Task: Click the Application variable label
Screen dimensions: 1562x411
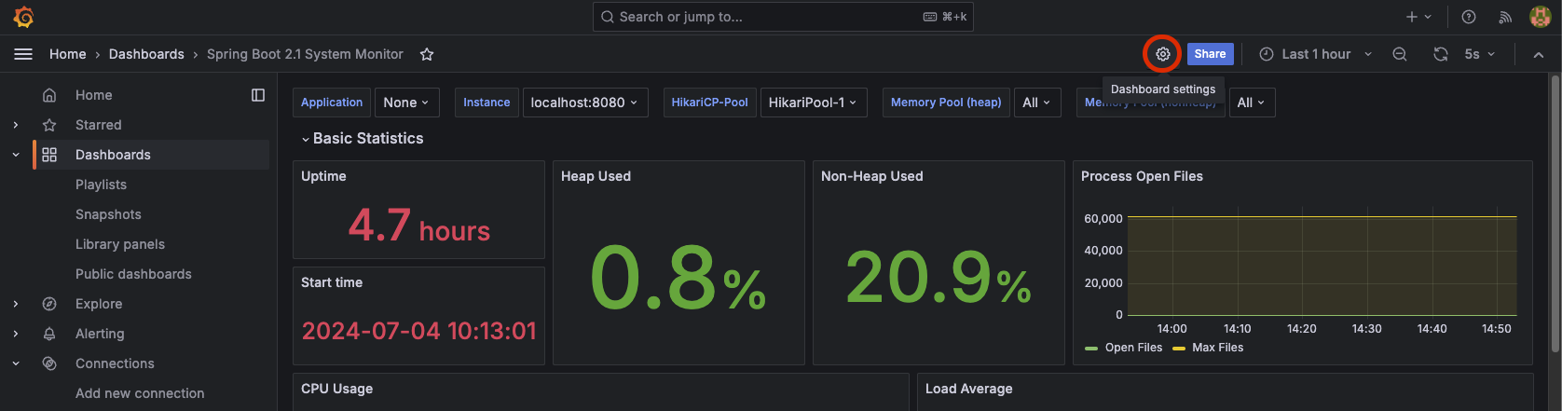Action: pyautogui.click(x=332, y=103)
